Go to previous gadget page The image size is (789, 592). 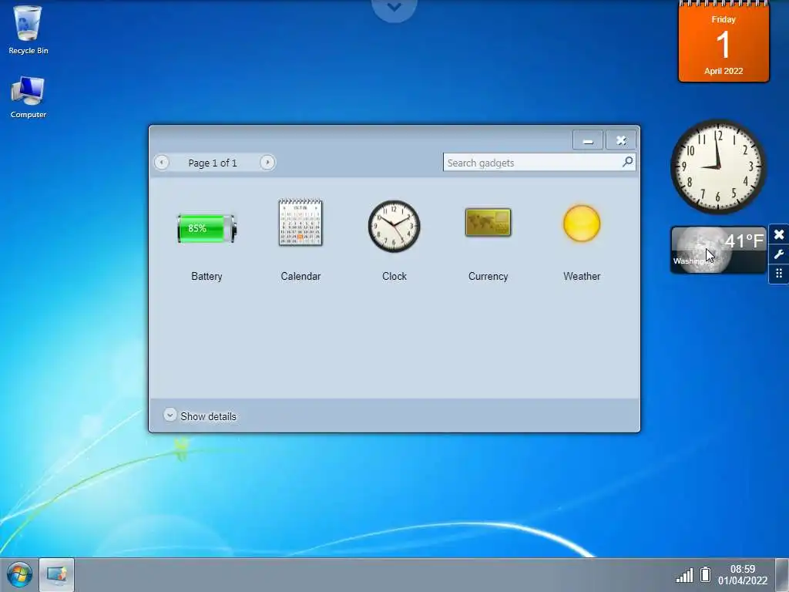162,162
